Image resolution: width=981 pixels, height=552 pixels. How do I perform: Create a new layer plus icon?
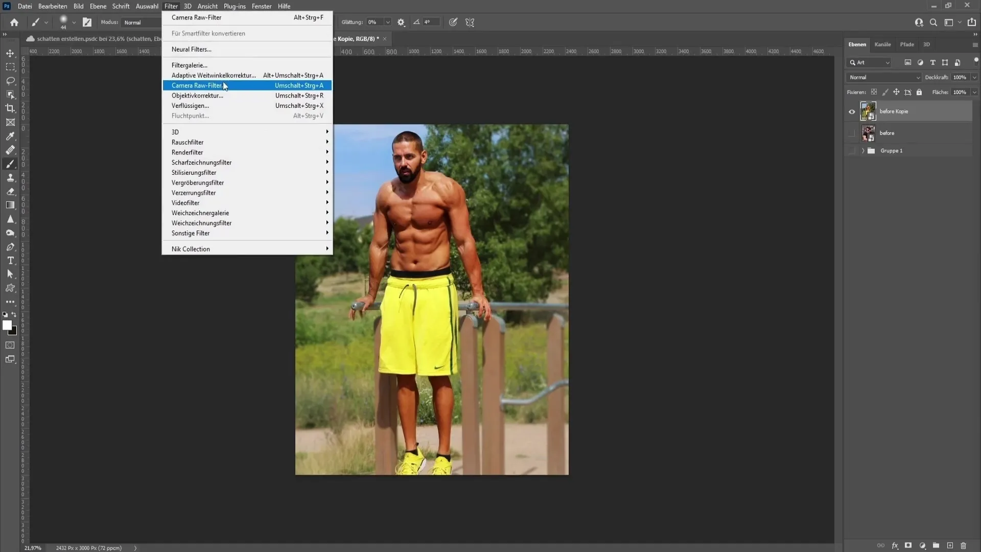[950, 545]
